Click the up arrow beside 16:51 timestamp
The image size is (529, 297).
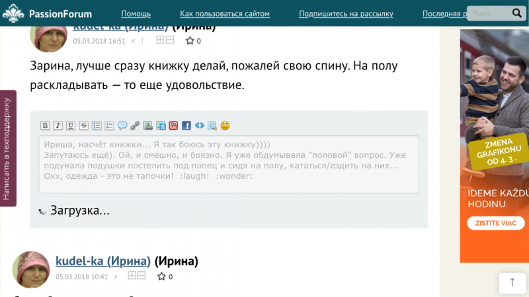coord(142,41)
